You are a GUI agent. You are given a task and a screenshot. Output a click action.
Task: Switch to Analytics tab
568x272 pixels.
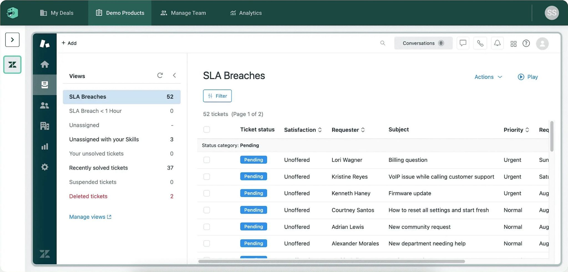(246, 13)
